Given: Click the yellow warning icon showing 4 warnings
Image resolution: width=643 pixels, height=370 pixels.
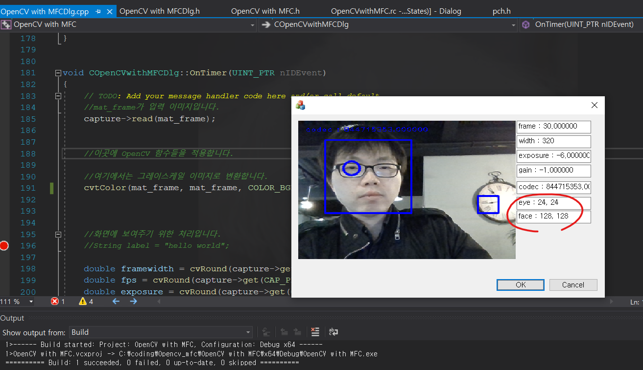Looking at the screenshot, I should (x=82, y=302).
